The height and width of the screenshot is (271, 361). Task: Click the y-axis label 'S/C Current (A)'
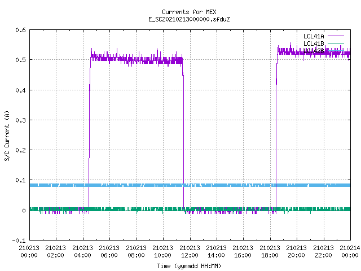[x=7, y=135]
